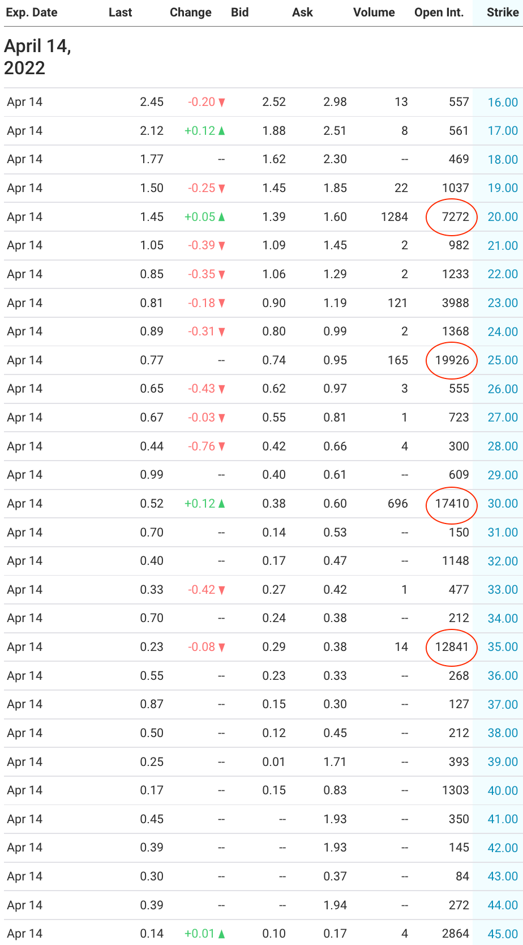The width and height of the screenshot is (523, 945).
Task: Open the 16.00 strike link
Action: tap(503, 102)
